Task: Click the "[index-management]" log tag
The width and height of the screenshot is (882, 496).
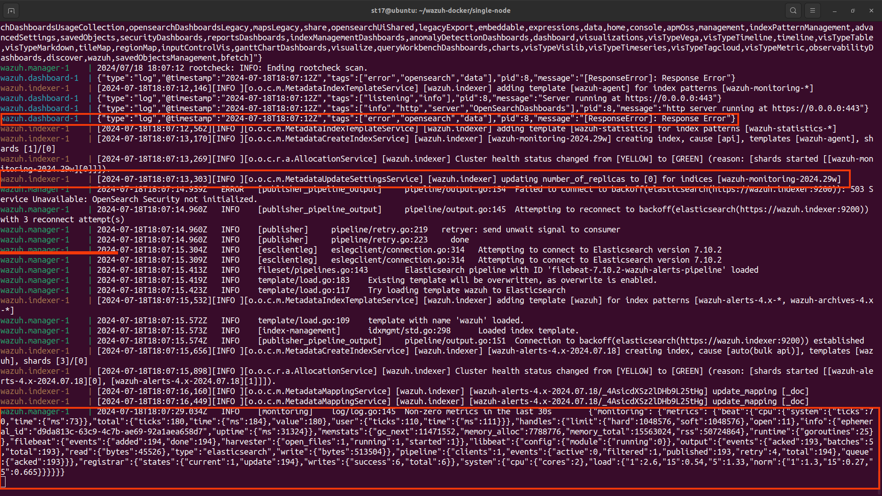Action: point(299,331)
